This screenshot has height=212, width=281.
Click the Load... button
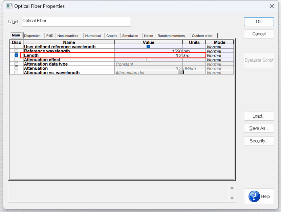click(x=259, y=116)
